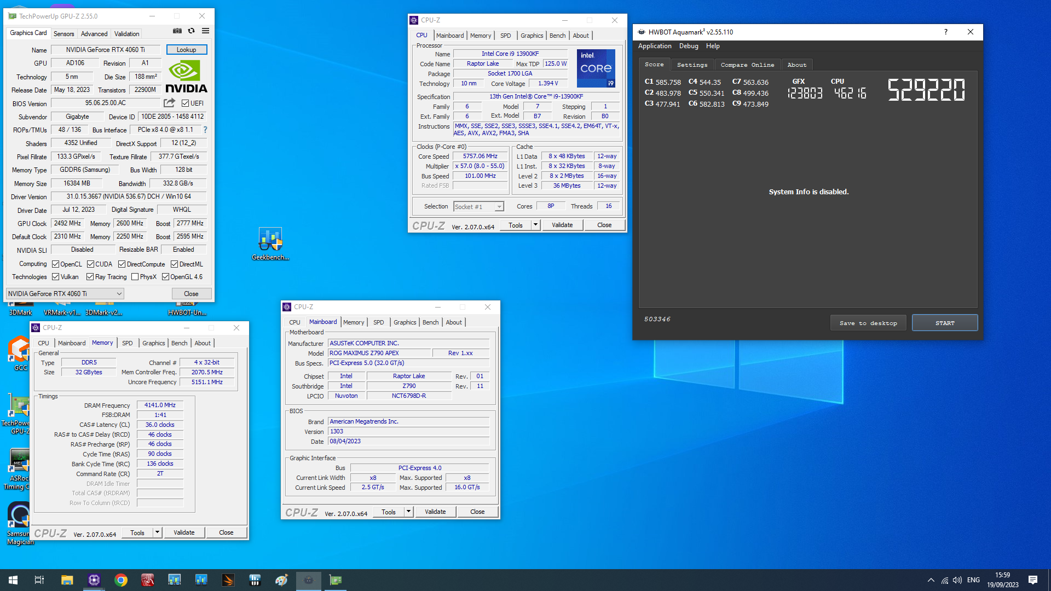
Task: Open the Geekbench desktop shortcut
Action: pyautogui.click(x=270, y=244)
